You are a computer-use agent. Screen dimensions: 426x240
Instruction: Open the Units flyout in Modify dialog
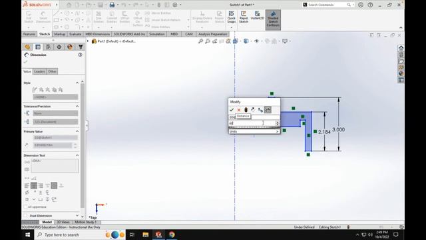(x=254, y=131)
